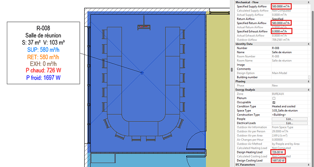Edit the Specified Return Airflow value
Image resolution: width=314 pixels, height=167 pixels.
pos(281,23)
